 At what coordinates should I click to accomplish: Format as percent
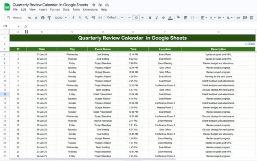(80, 18)
